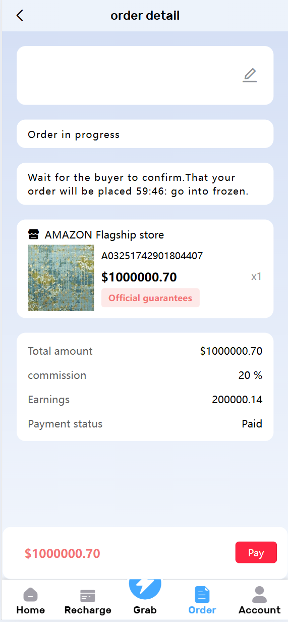288x622 pixels.
Task: Tap the commission 20 % row
Action: [145, 375]
